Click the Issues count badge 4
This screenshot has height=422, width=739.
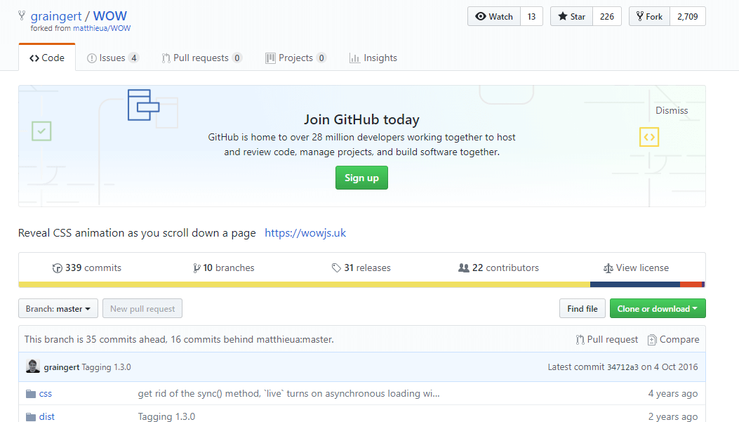[x=134, y=58]
